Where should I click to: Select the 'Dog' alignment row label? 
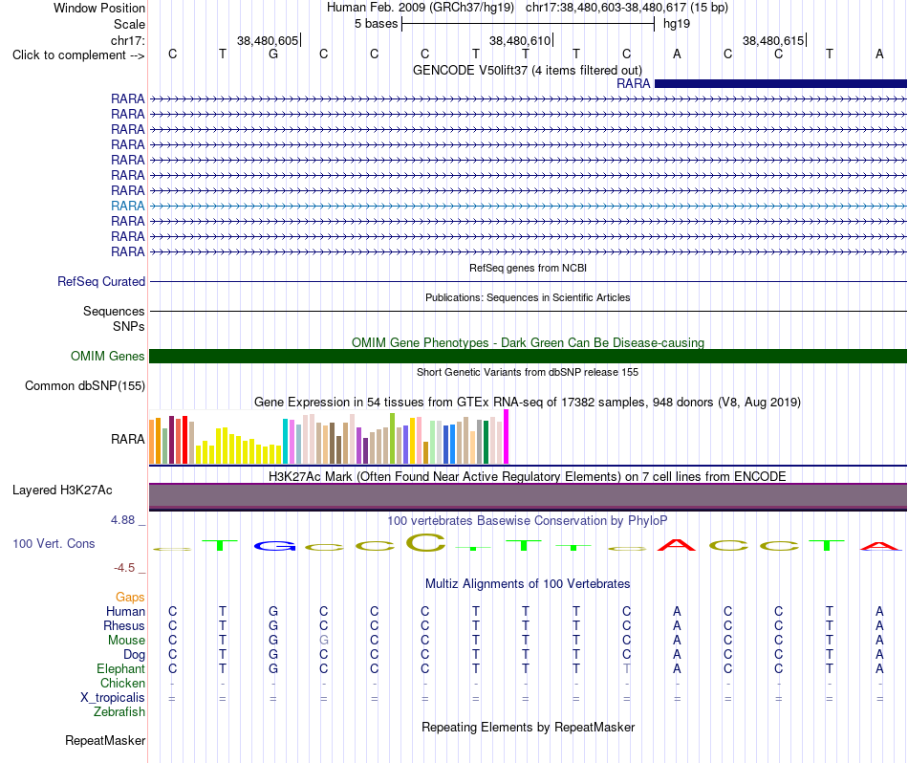click(x=134, y=655)
